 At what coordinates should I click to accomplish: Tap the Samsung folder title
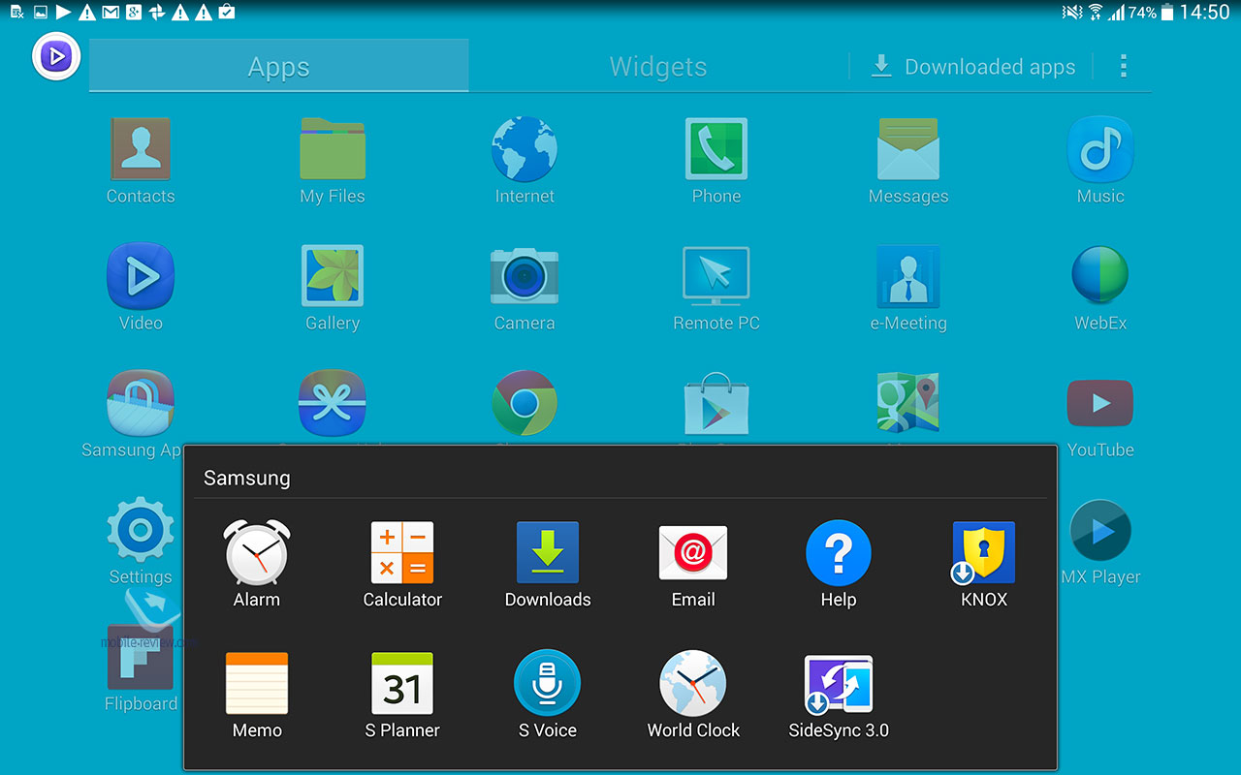(247, 478)
